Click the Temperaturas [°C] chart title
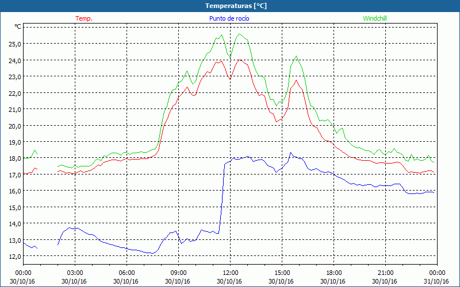 pyautogui.click(x=236, y=6)
